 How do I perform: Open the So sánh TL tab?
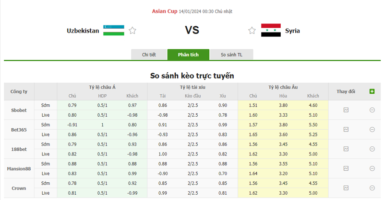coord(232,55)
